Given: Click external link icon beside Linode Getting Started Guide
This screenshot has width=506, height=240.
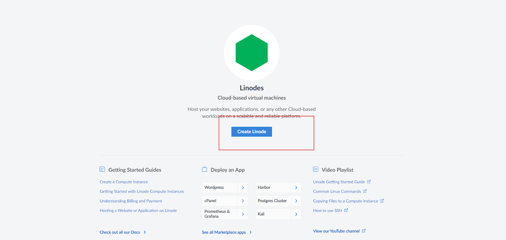Looking at the screenshot, I should point(369,182).
